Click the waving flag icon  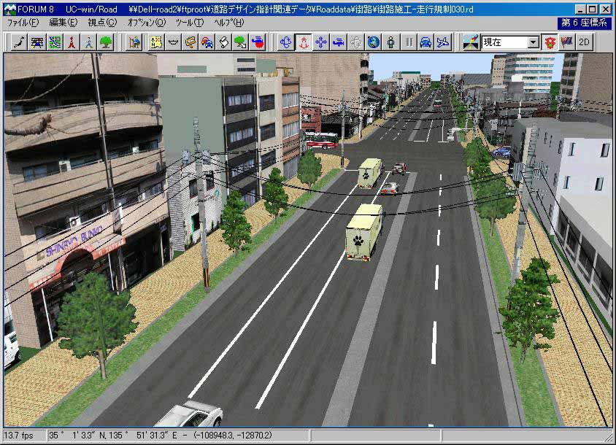pyautogui.click(x=566, y=42)
